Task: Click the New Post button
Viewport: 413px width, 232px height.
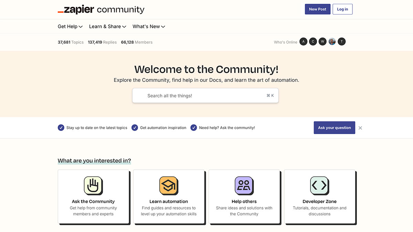Action: pos(317,9)
